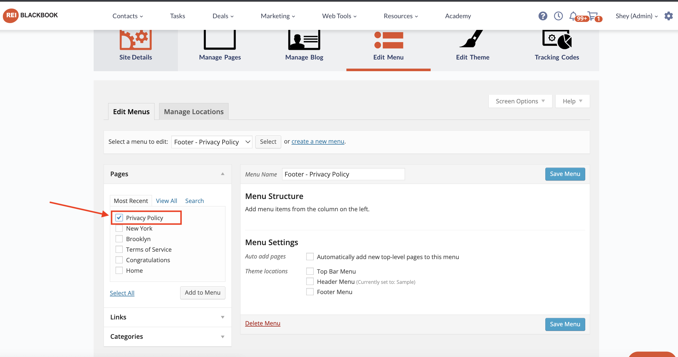The height and width of the screenshot is (357, 678).
Task: Collapse the Pages panel
Action: point(223,174)
